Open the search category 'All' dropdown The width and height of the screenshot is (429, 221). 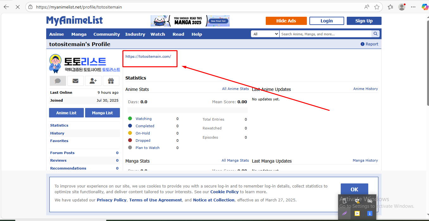(265, 34)
